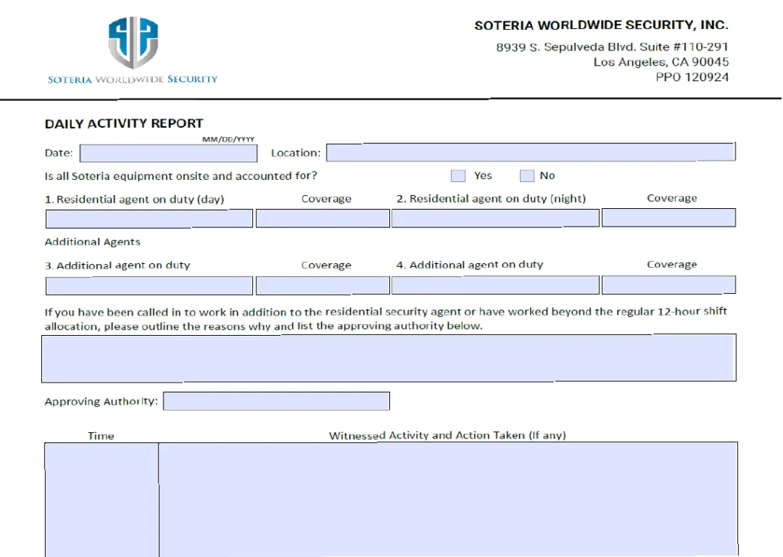Click the Coverage field for agent 4

tap(668, 285)
